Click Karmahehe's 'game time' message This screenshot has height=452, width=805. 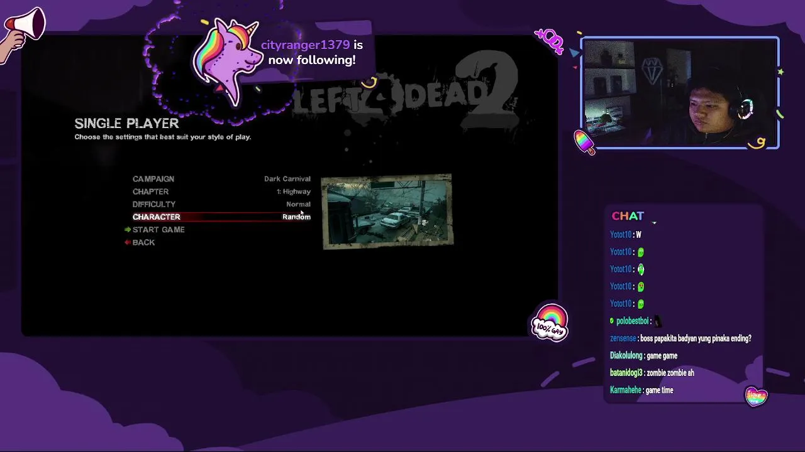click(641, 390)
